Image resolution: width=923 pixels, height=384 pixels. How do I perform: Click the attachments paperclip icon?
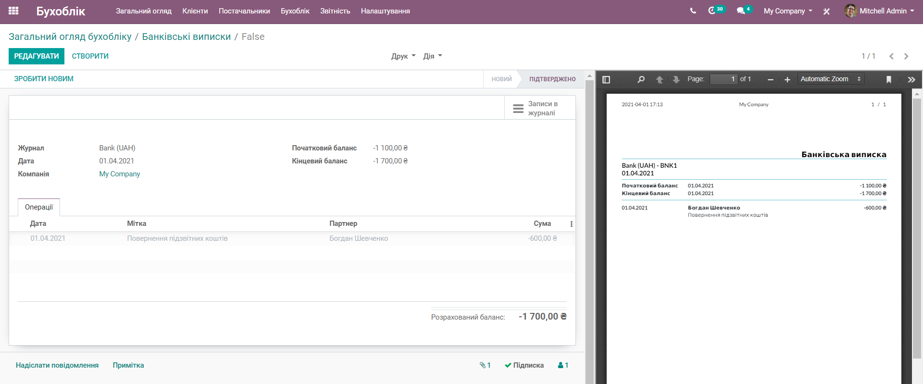pyautogui.click(x=483, y=365)
